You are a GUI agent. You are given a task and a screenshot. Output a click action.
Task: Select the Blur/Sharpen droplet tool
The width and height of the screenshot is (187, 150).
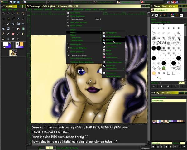tap(8, 39)
